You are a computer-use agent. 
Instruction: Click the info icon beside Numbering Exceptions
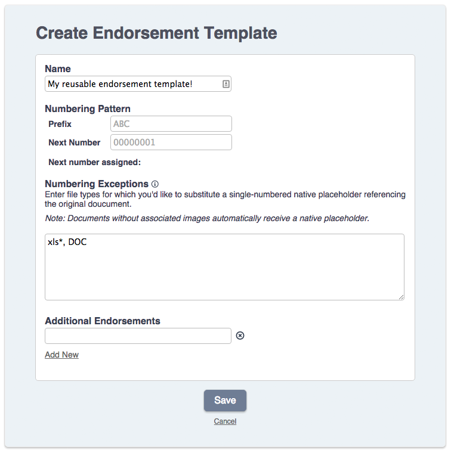click(x=155, y=184)
